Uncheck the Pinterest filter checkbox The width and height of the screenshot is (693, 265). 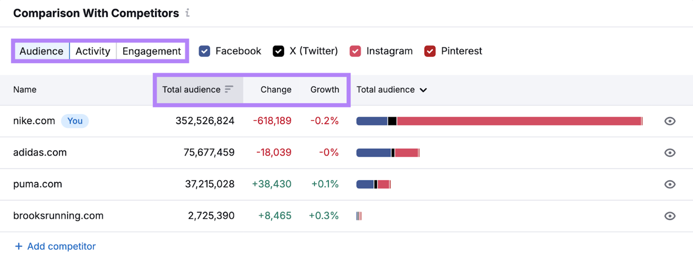(x=430, y=51)
